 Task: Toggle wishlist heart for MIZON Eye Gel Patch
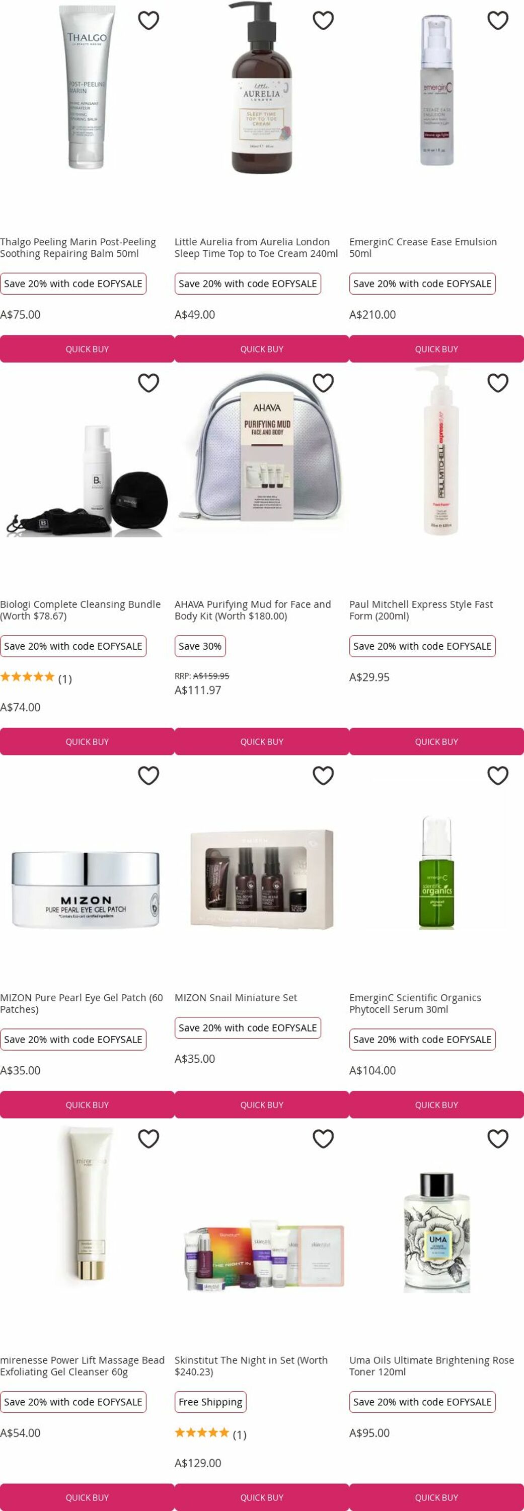(x=148, y=776)
